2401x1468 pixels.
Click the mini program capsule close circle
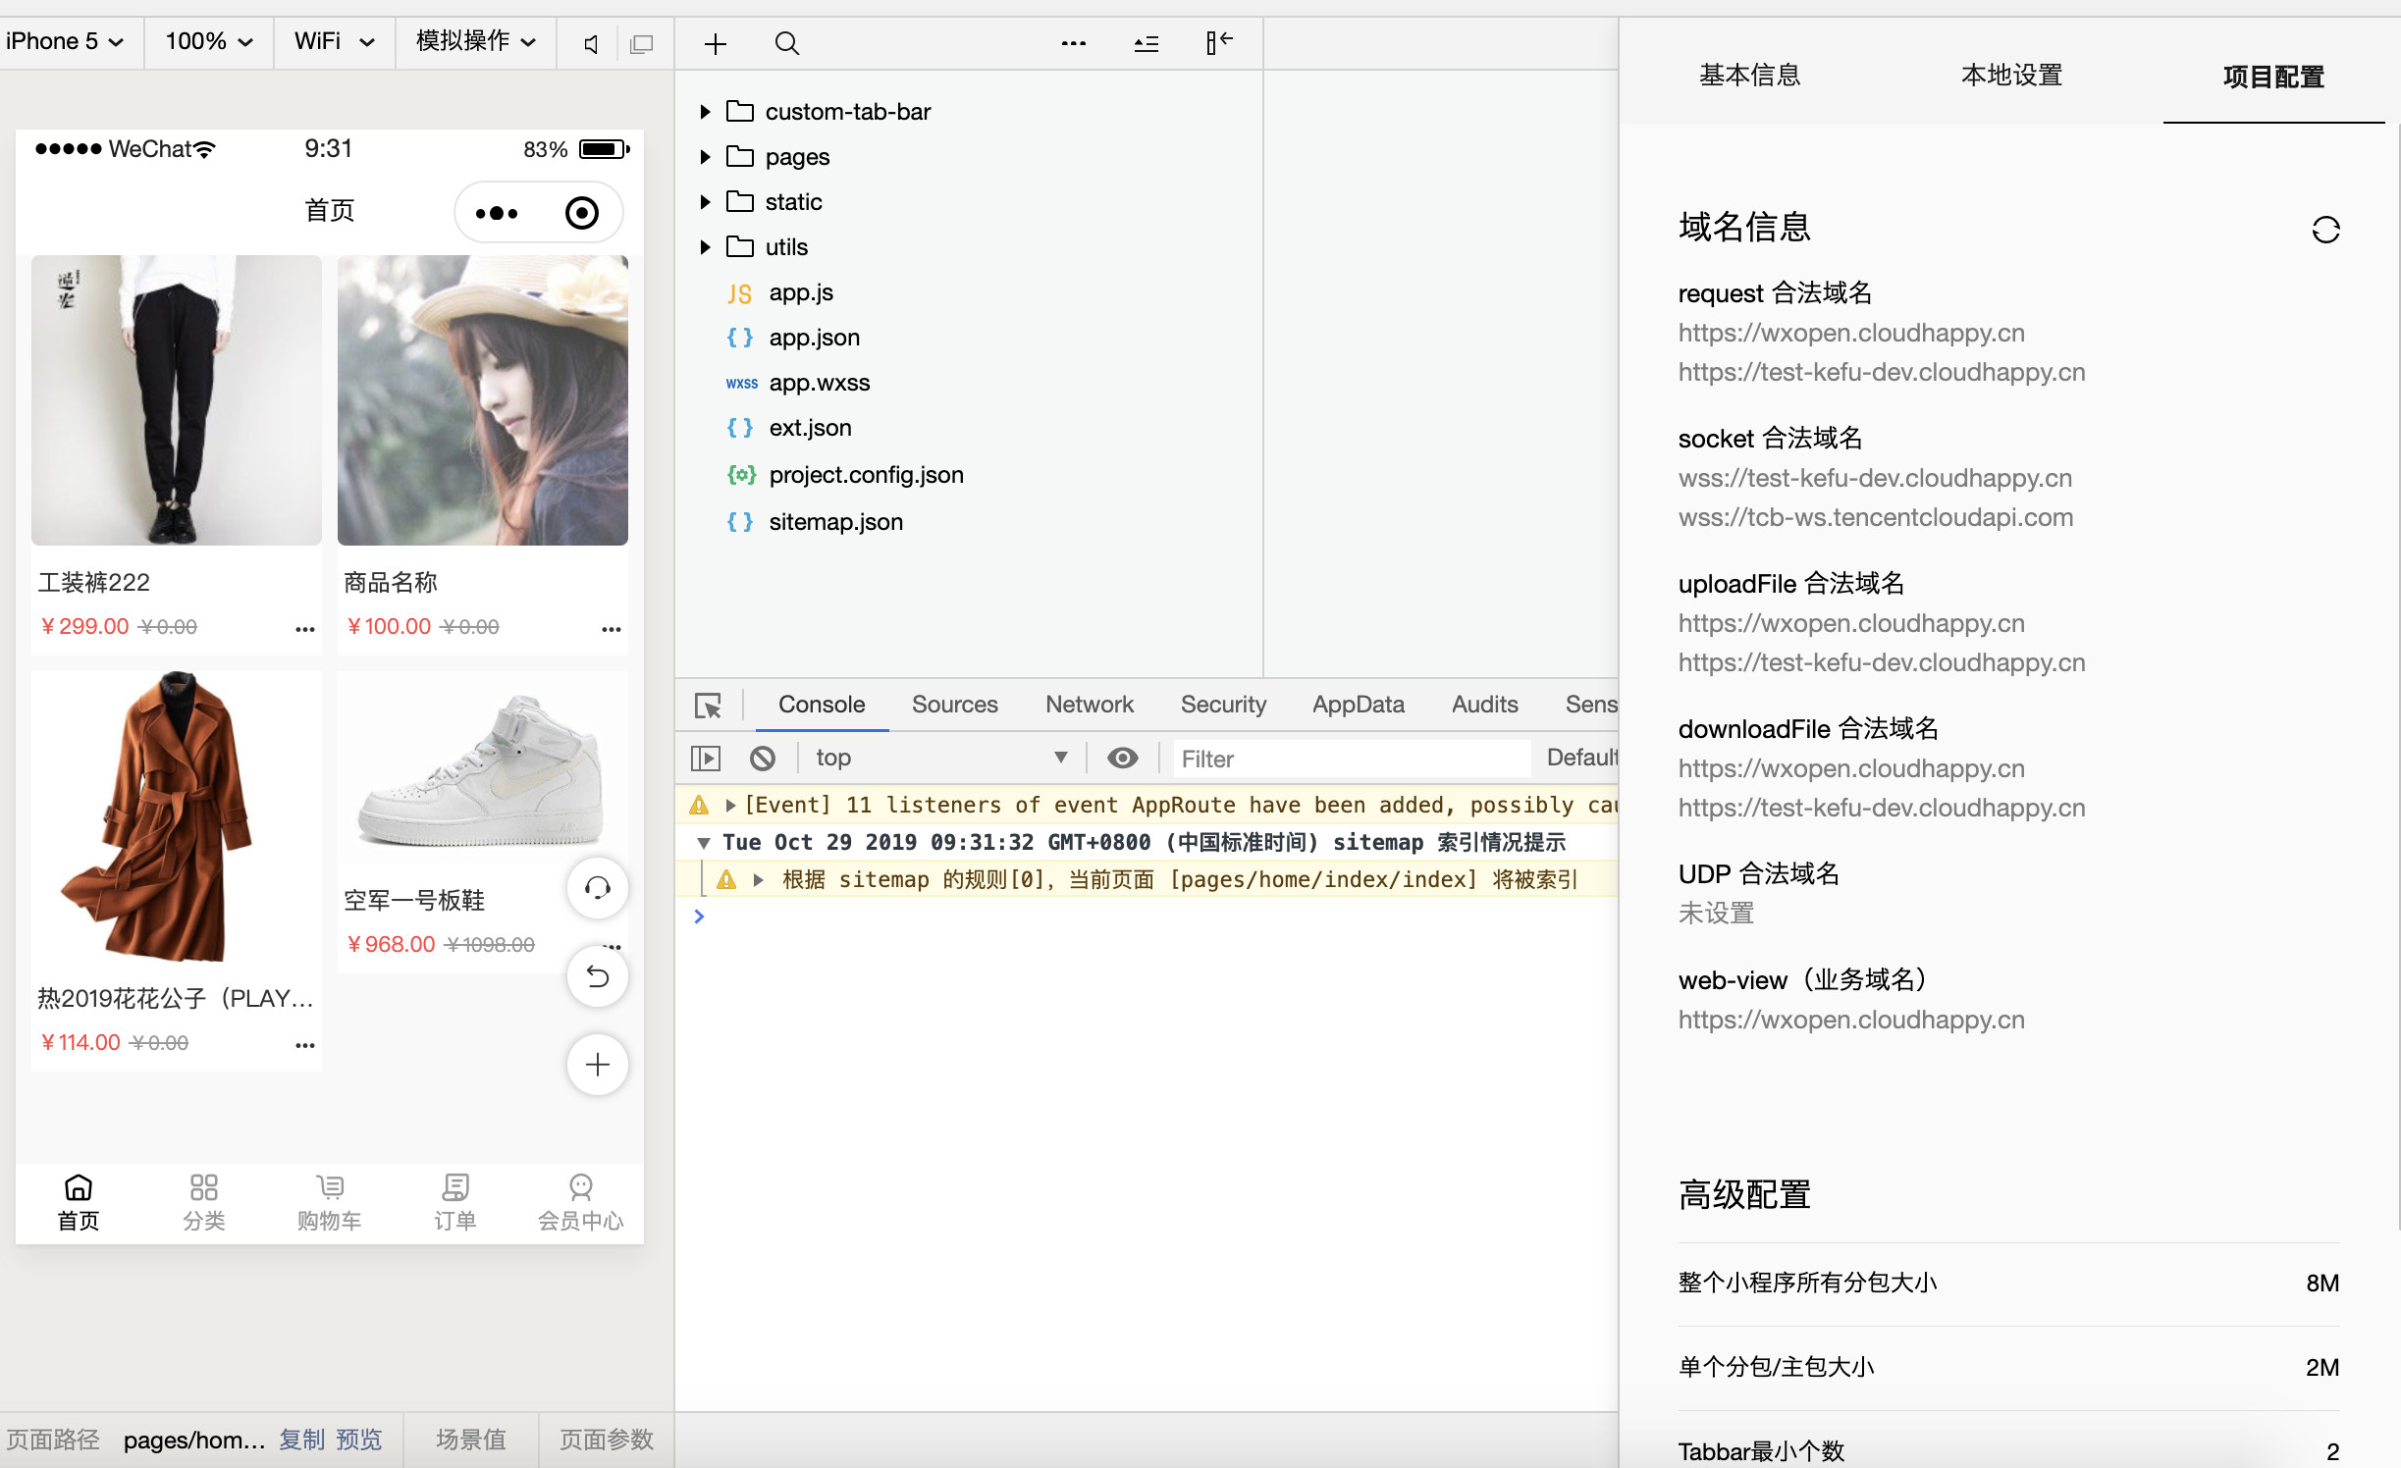pyautogui.click(x=582, y=213)
